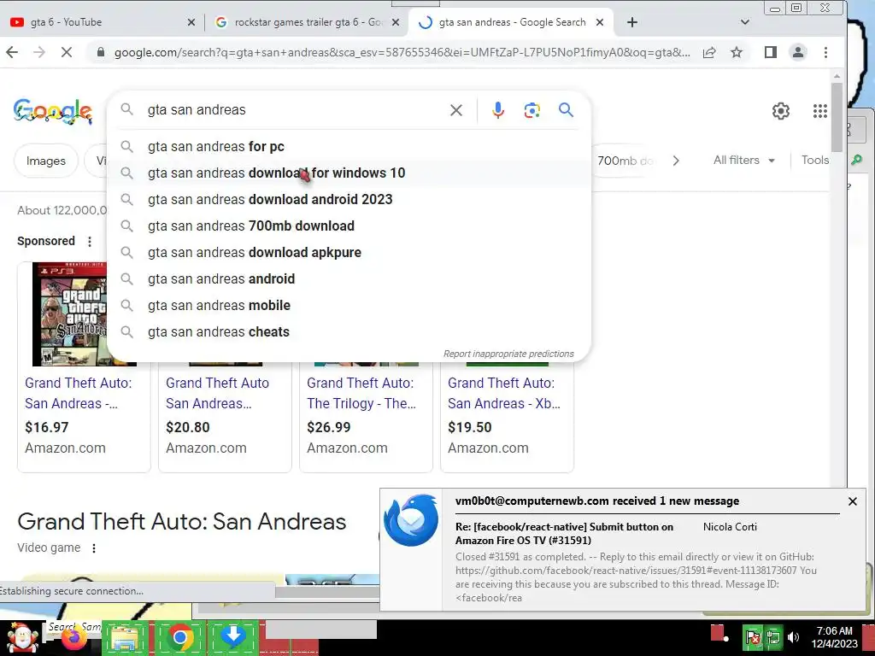The height and width of the screenshot is (656, 875).
Task: Open Firefox from the taskbar
Action: click(x=73, y=637)
